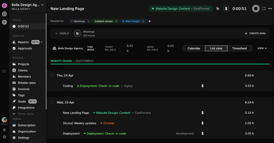Click the 0:00:51 timer display

tap(239, 9)
